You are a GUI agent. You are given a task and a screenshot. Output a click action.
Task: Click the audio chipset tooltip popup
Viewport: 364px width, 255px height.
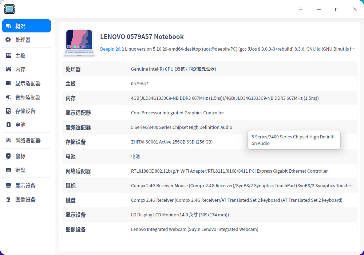[x=294, y=140]
